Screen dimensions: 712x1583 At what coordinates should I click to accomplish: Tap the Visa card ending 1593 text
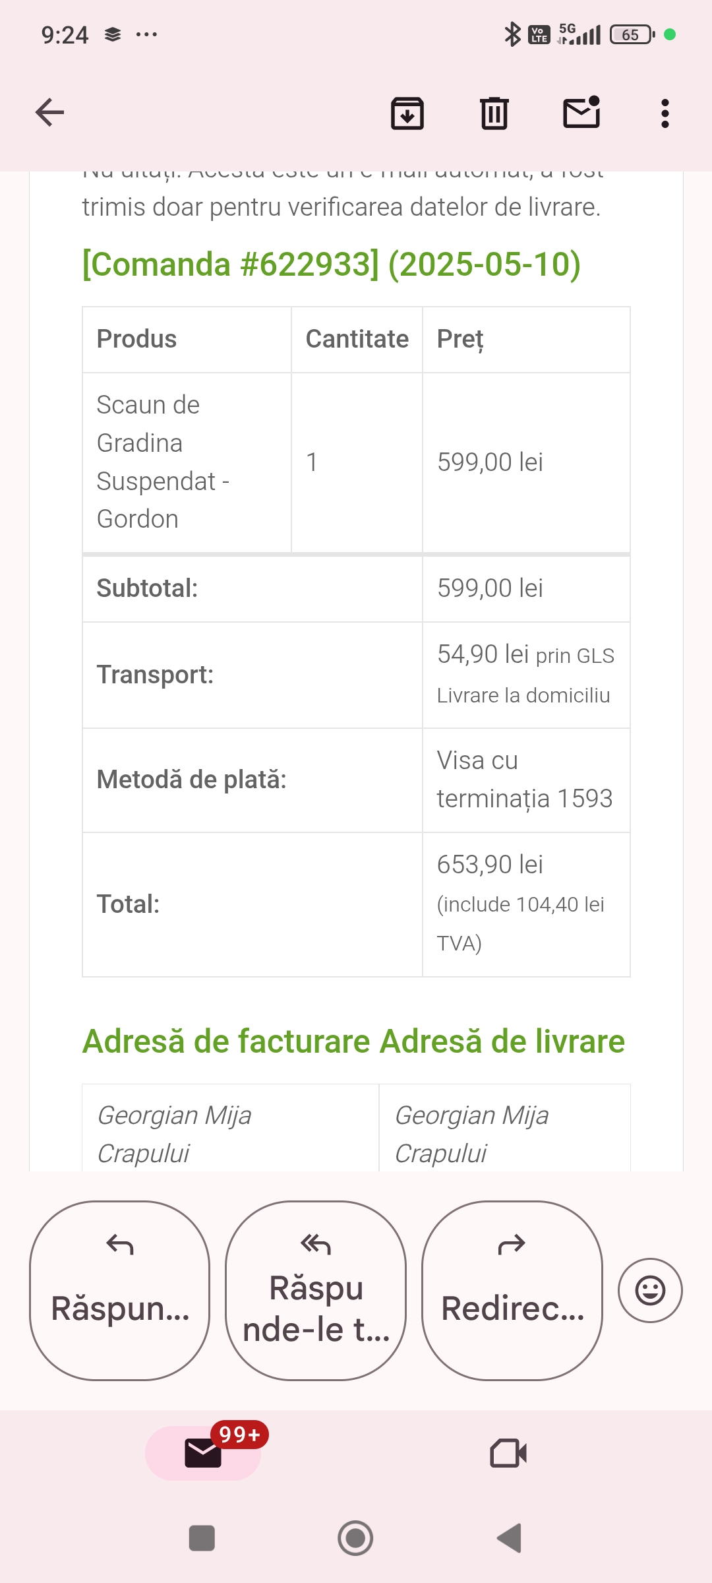pyautogui.click(x=524, y=780)
